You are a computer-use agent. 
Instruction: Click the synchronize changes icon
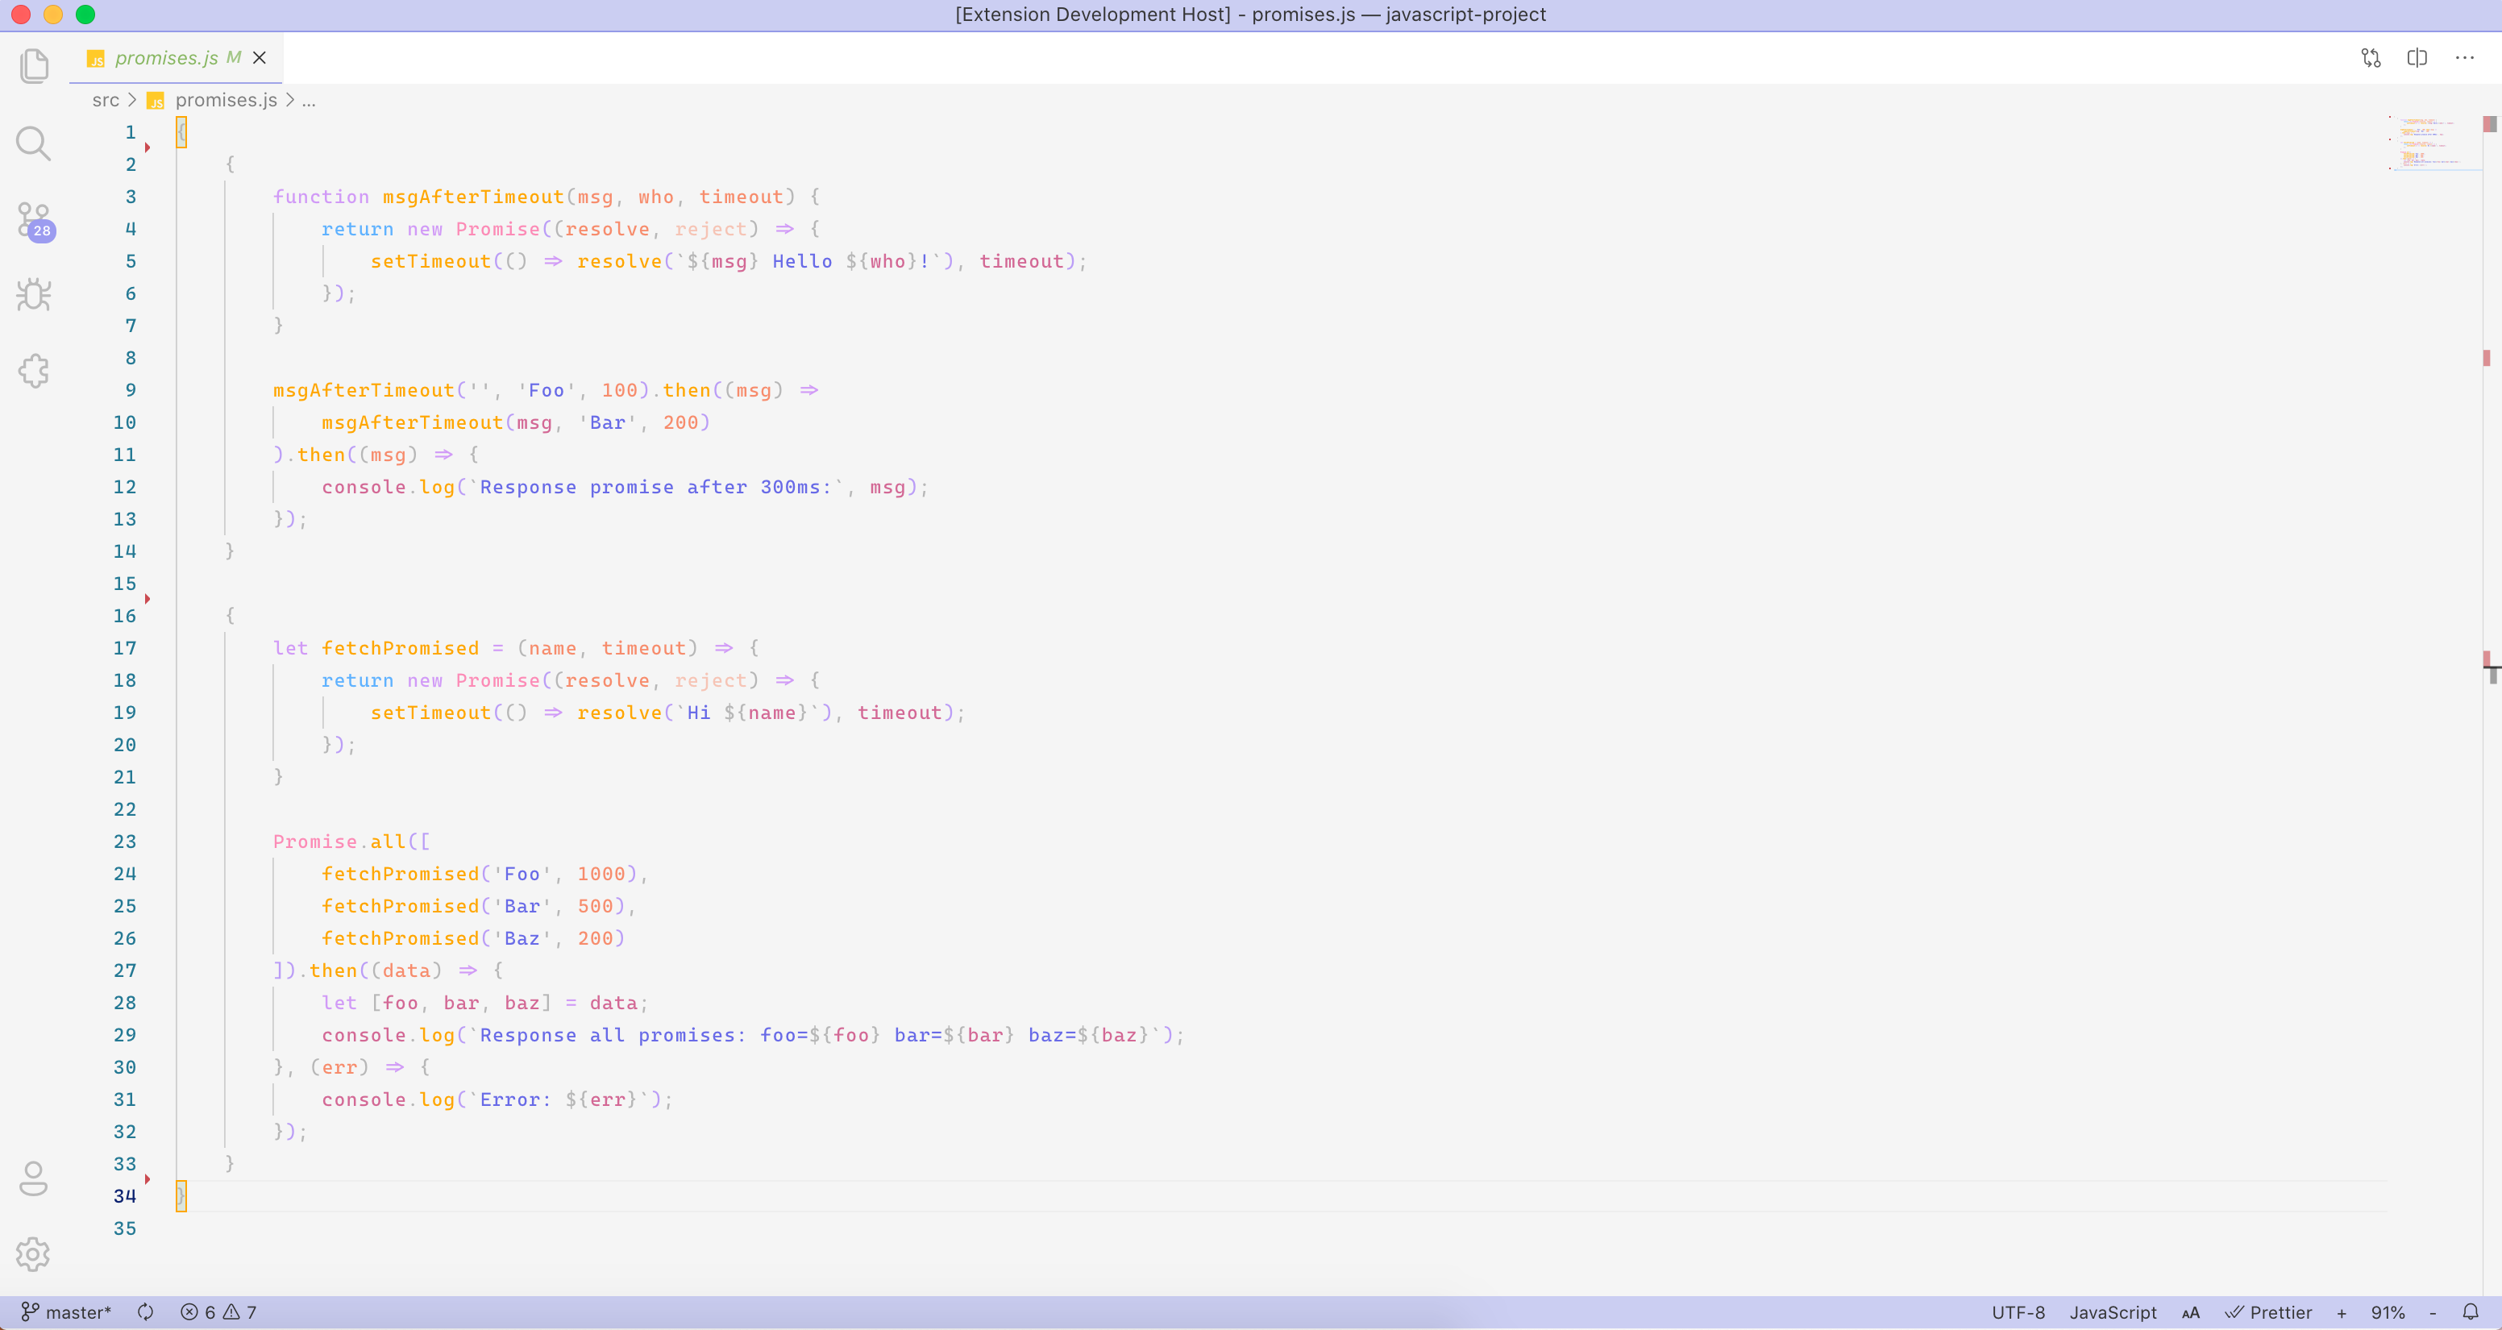[x=146, y=1311]
